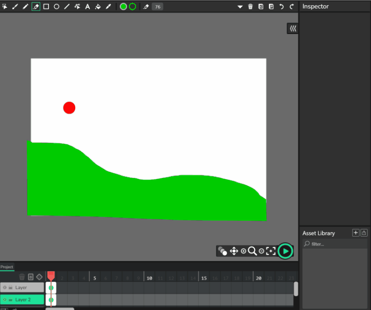This screenshot has height=310, width=371.
Task: Click the red circle on canvas
Action: coord(70,108)
